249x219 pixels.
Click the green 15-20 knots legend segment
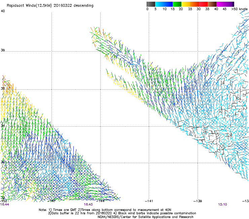click(177, 4)
